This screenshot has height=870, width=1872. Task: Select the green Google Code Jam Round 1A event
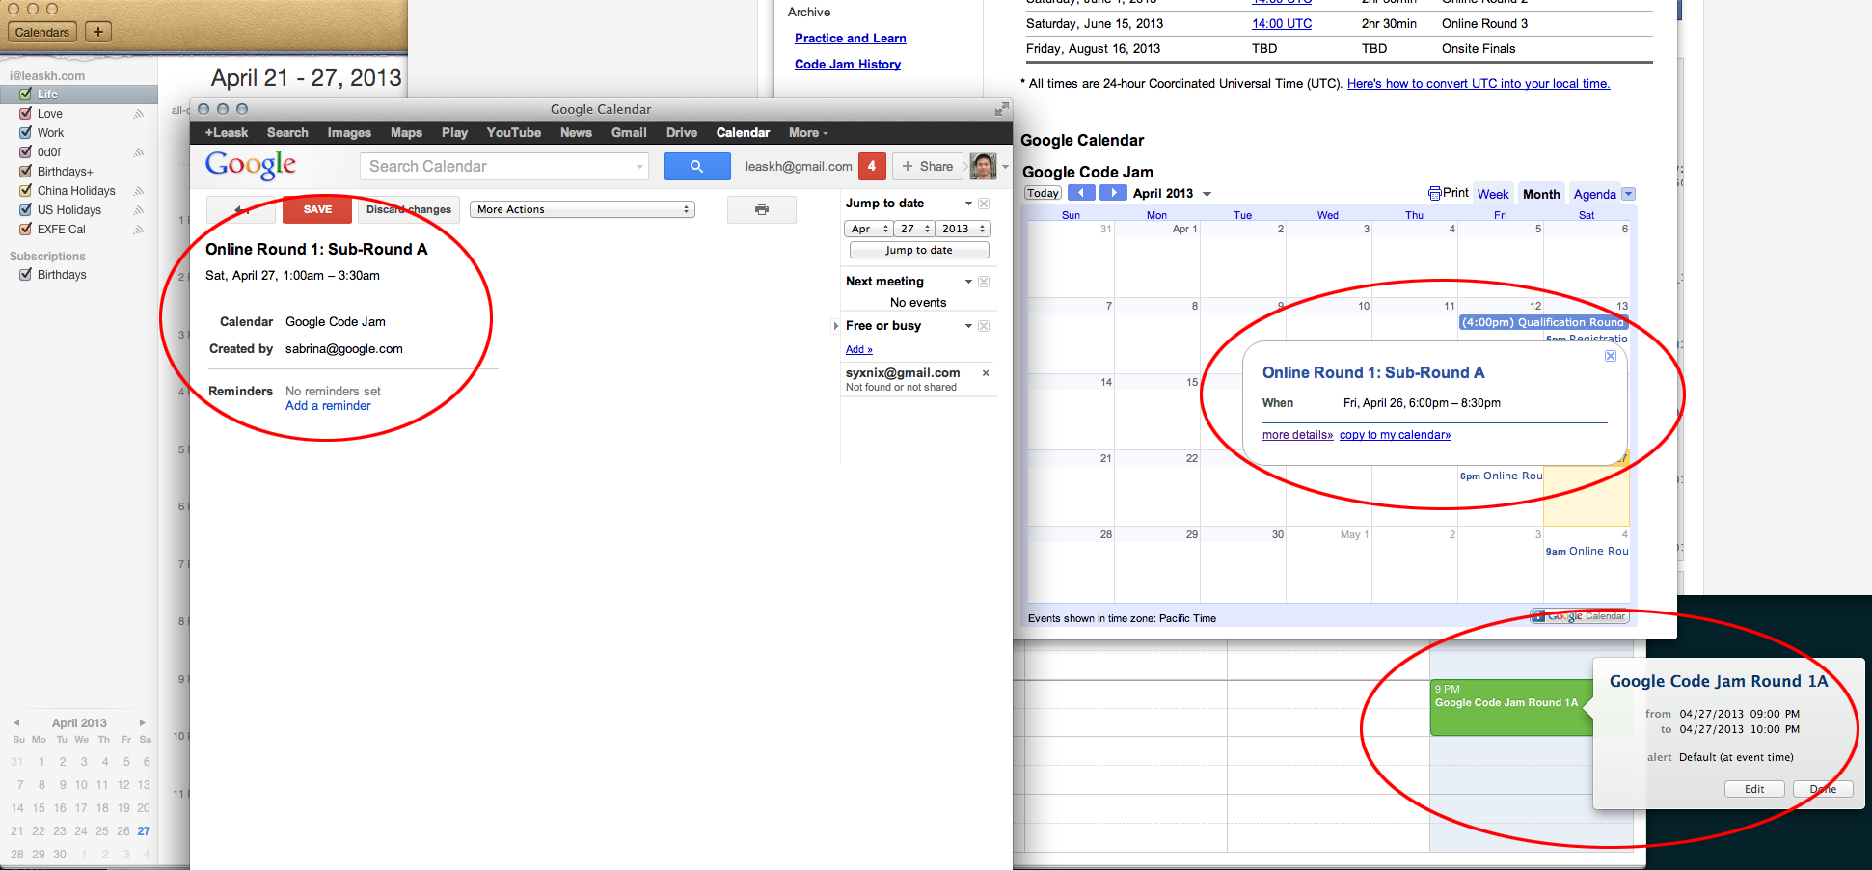pyautogui.click(x=1511, y=708)
